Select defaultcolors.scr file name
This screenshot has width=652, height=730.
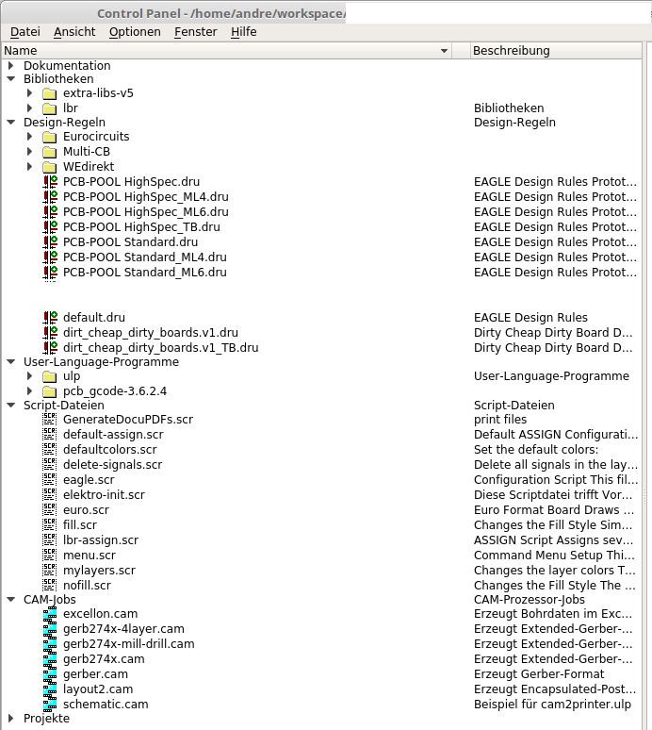109,450
